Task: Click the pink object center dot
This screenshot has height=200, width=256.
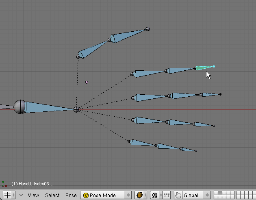Action: (x=87, y=82)
